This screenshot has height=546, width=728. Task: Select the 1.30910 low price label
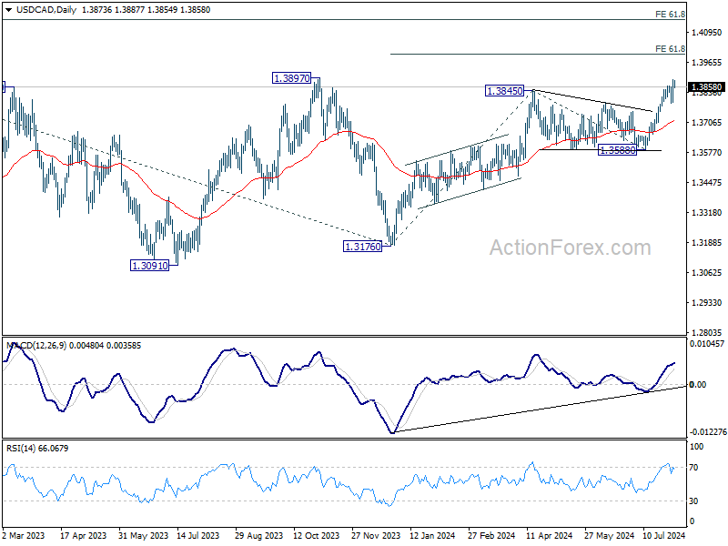[150, 265]
